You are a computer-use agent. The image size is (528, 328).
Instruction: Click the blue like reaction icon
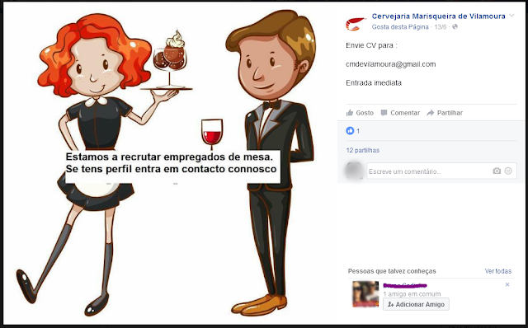350,131
